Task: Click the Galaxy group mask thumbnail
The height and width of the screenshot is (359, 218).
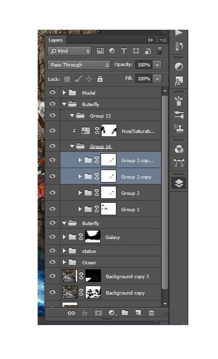Action: (x=93, y=237)
